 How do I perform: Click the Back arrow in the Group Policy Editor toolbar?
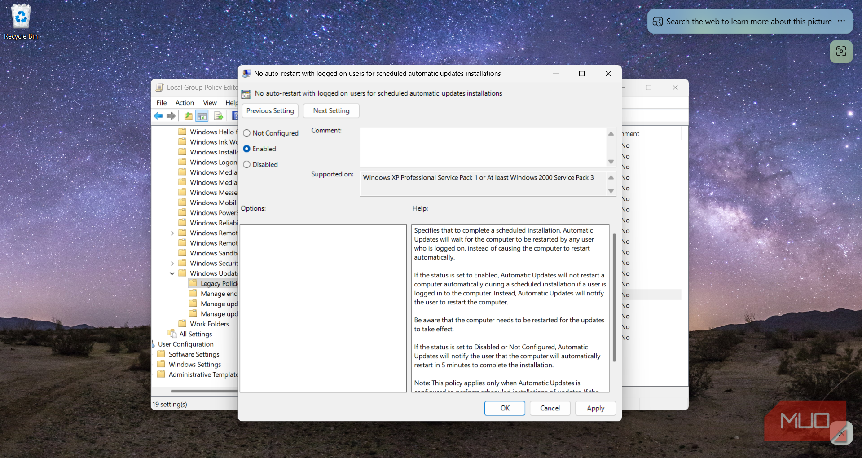click(158, 116)
